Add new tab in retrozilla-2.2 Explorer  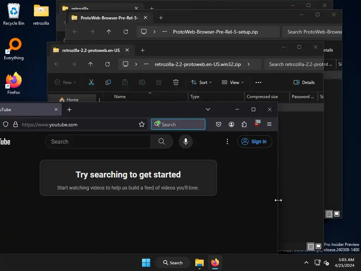[x=142, y=50]
